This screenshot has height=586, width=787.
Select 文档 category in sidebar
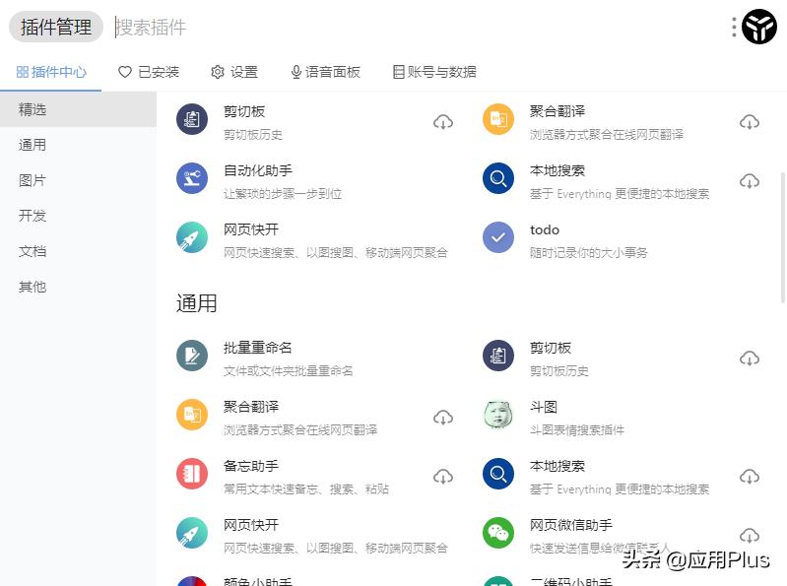tap(78, 251)
